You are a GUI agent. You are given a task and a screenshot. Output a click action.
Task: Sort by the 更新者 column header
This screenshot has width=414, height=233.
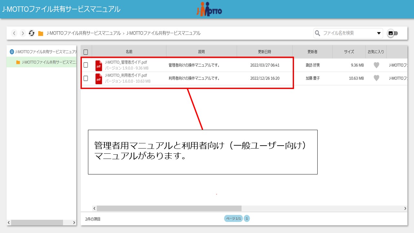(312, 52)
